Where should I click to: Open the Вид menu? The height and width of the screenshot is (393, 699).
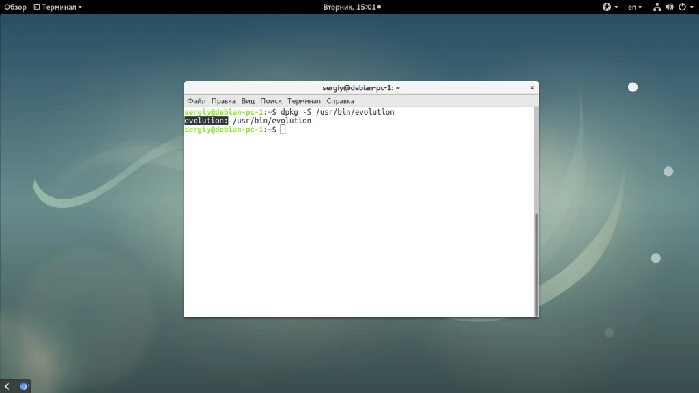click(x=248, y=101)
